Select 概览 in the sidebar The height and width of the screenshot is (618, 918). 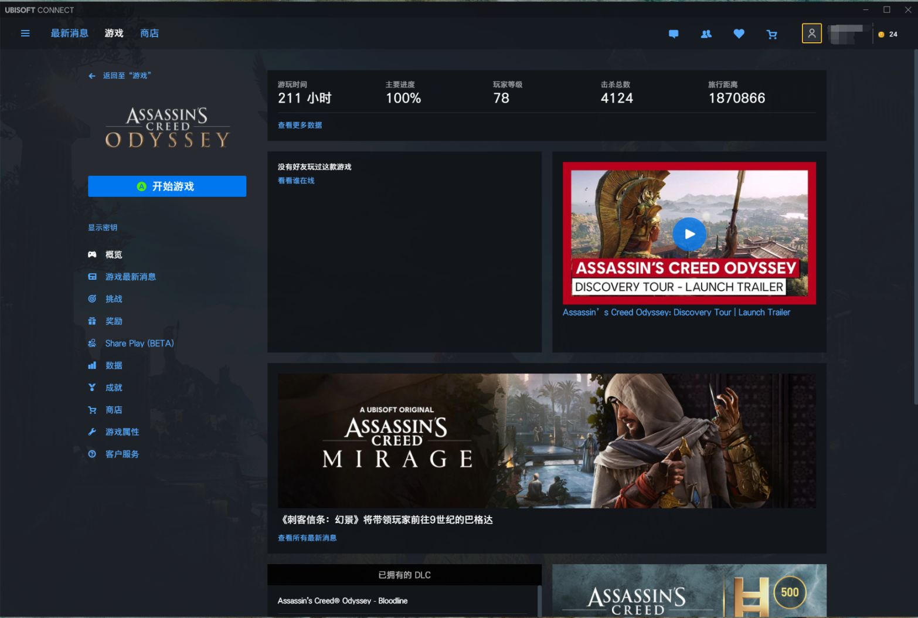[114, 254]
